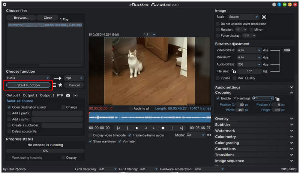Click the screenshot camera icon beside Scale
Image resolution: width=300 pixels, height=174 pixels.
(264, 17)
